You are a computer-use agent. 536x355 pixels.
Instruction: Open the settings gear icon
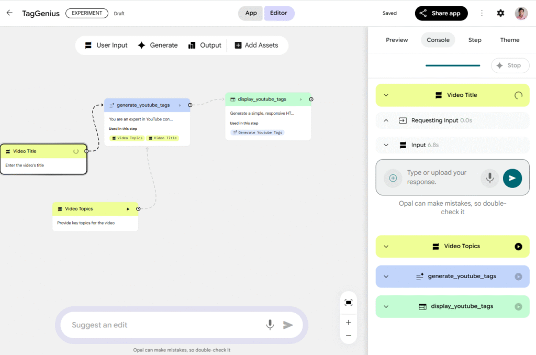(x=500, y=13)
